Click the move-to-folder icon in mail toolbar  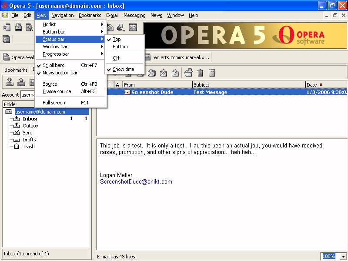point(189,73)
